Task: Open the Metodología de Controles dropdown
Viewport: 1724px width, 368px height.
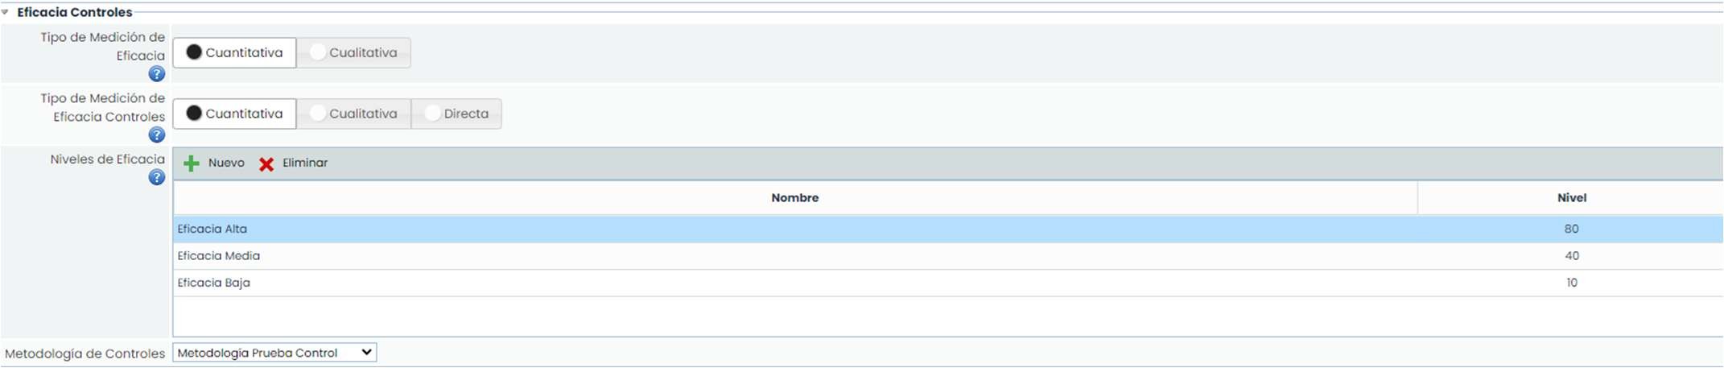Action: [274, 353]
